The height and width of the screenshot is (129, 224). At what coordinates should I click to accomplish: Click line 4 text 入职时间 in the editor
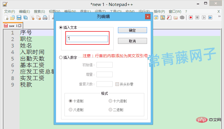[x=32, y=52]
